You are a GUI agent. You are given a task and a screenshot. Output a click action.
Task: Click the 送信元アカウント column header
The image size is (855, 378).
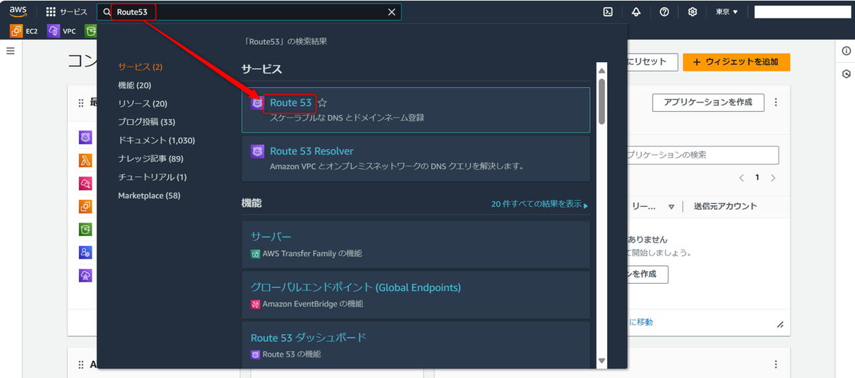[x=725, y=206]
